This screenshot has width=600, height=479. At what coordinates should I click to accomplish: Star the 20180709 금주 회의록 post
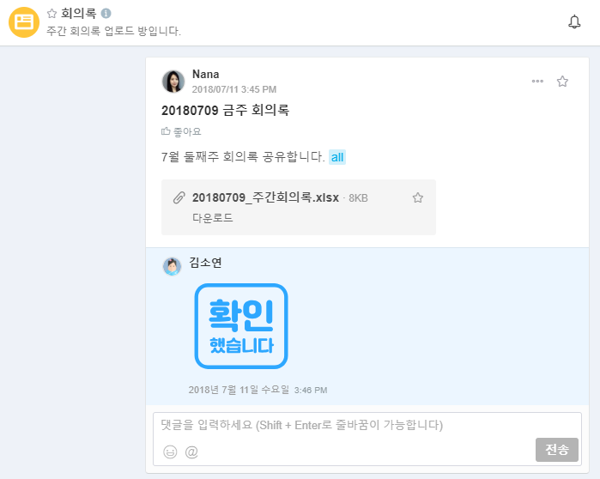563,82
